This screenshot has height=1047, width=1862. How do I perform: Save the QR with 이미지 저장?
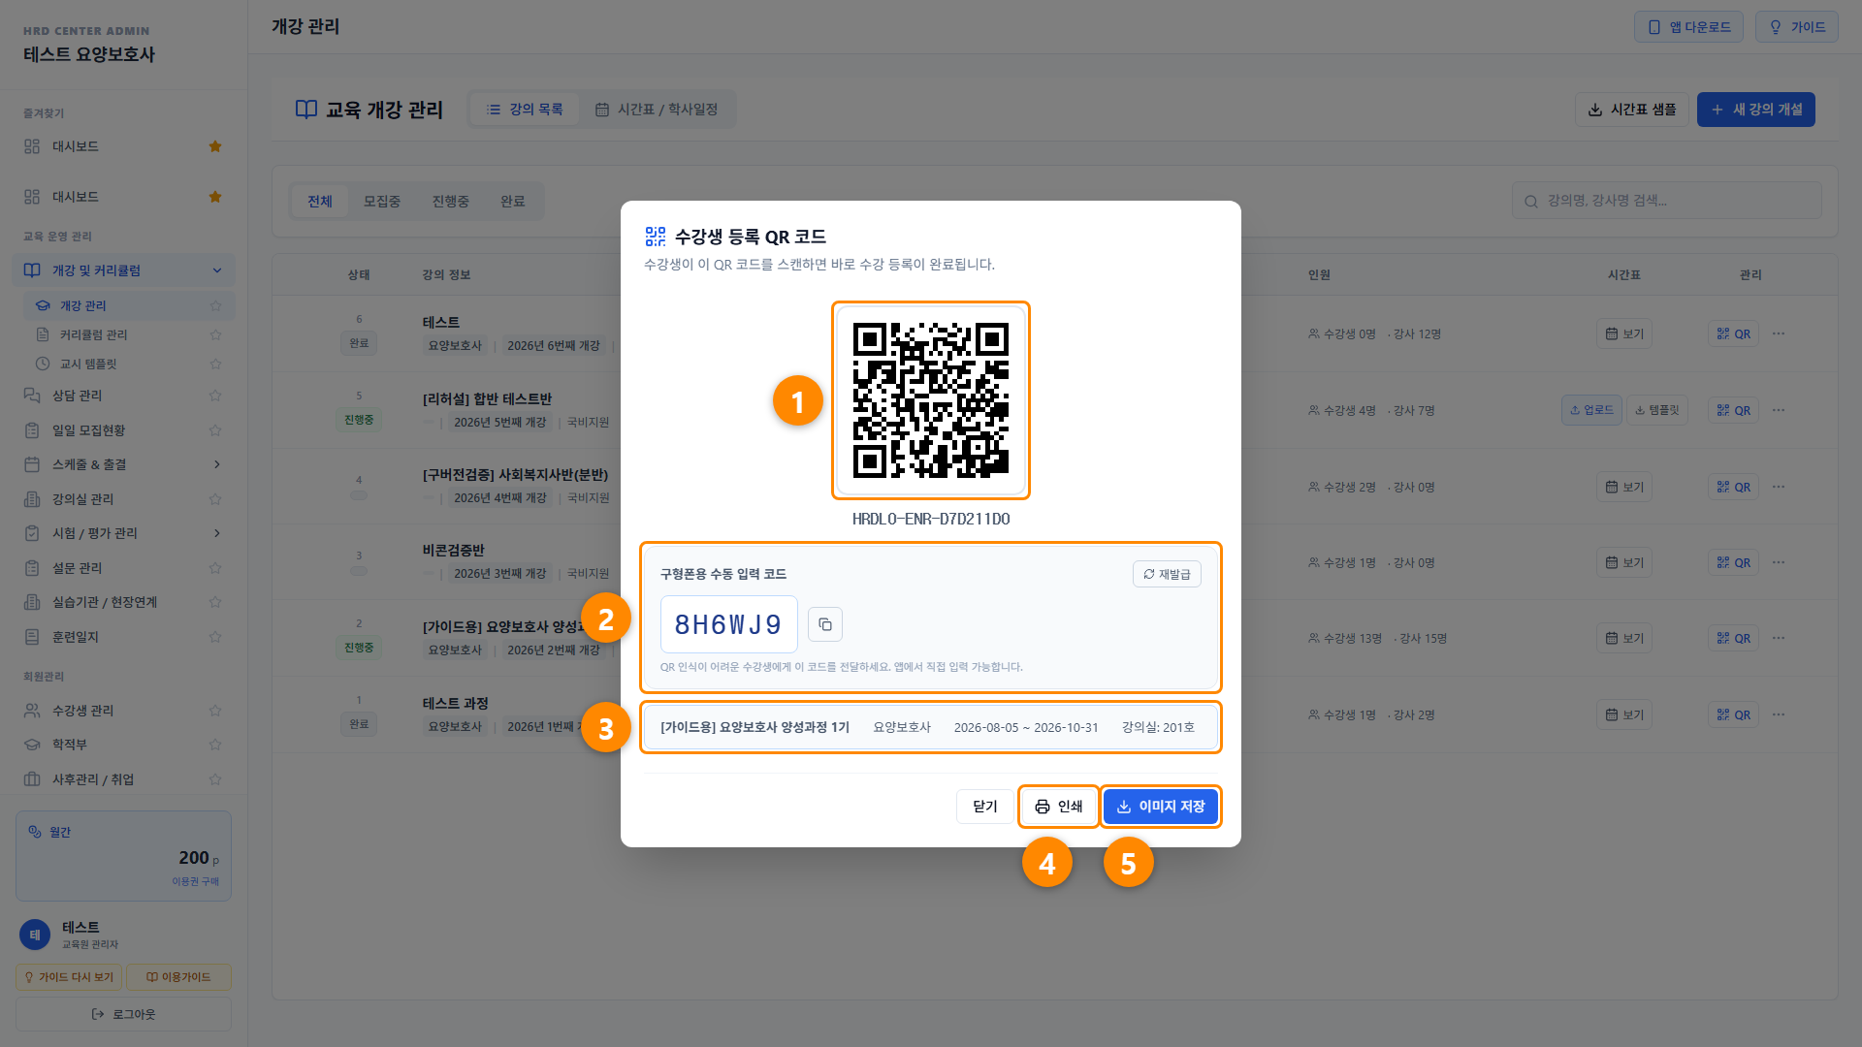coord(1160,807)
